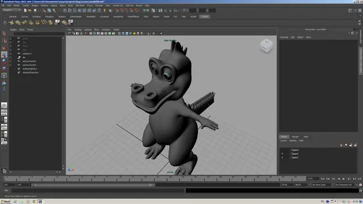
Task: Click the Open Scene folder icon
Action: 30,10
